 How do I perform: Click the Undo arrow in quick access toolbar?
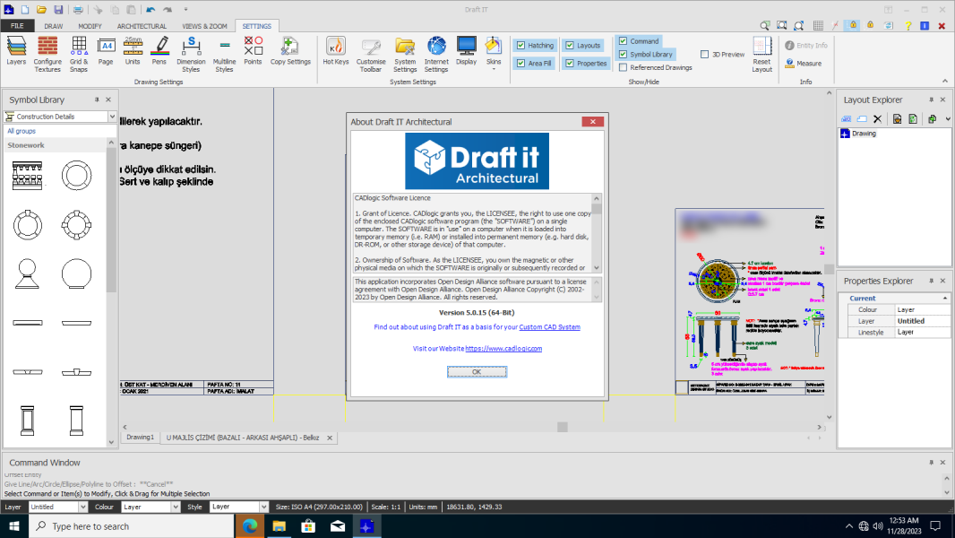(151, 9)
